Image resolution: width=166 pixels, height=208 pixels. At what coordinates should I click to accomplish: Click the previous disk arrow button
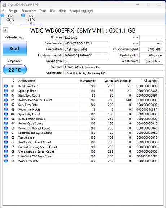click(x=5, y=30)
